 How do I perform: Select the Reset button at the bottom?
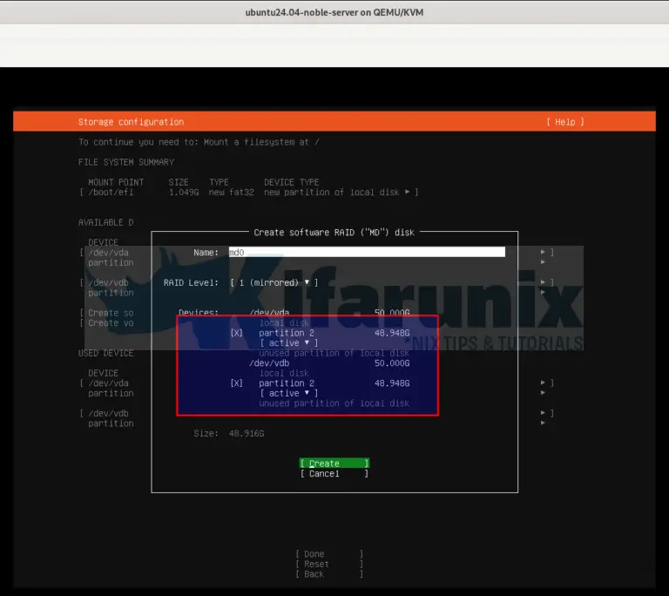click(x=329, y=564)
